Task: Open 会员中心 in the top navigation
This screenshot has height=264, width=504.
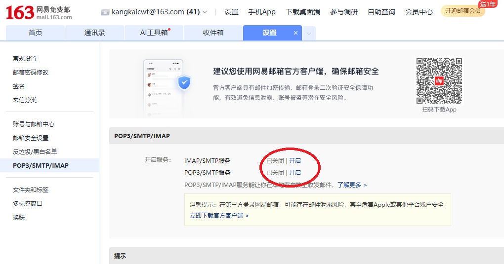Action: click(x=419, y=12)
